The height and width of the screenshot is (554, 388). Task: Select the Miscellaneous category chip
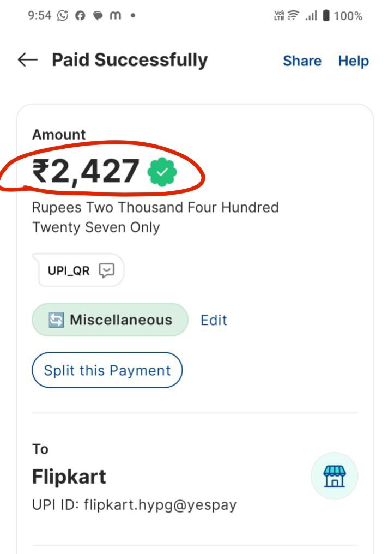[x=110, y=320]
